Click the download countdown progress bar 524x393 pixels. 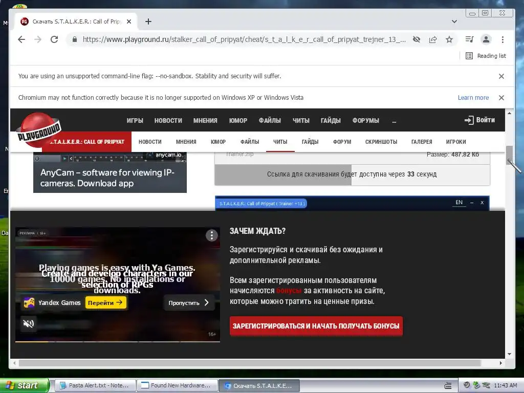[352, 174]
